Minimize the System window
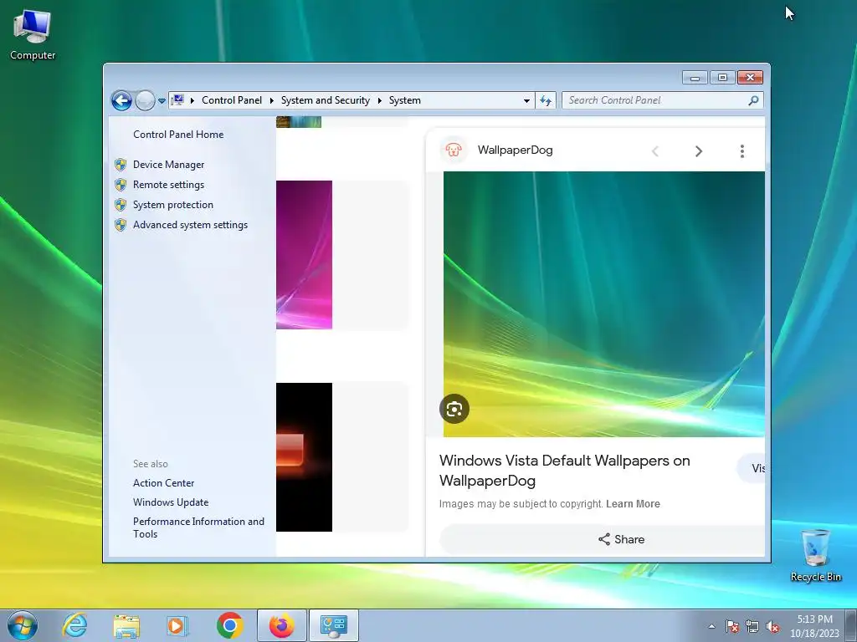This screenshot has width=857, height=642. pyautogui.click(x=695, y=78)
